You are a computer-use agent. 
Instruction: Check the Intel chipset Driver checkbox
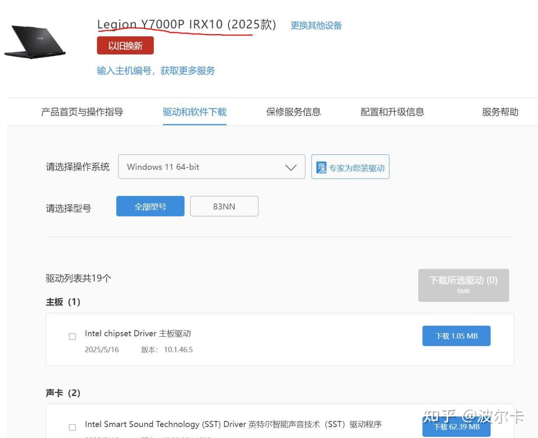(72, 336)
